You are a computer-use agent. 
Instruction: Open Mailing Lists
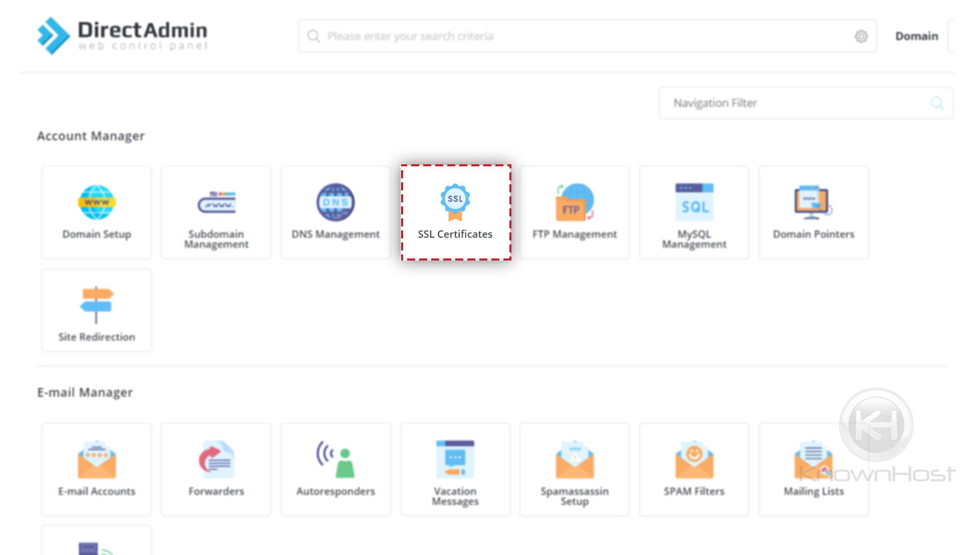coord(813,468)
